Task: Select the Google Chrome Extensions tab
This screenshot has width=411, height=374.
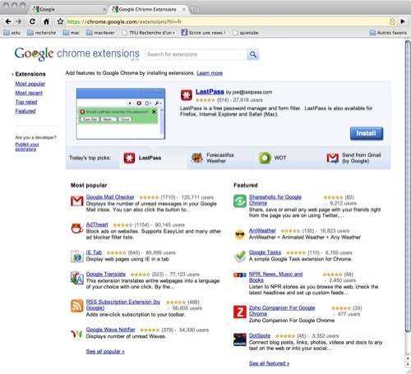Action: pos(148,9)
